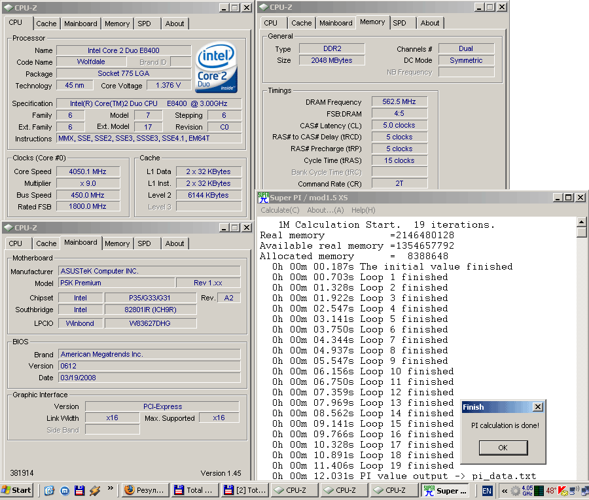Open the Super PI taskbar button
Viewport: 589px width, 500px height.
446,490
